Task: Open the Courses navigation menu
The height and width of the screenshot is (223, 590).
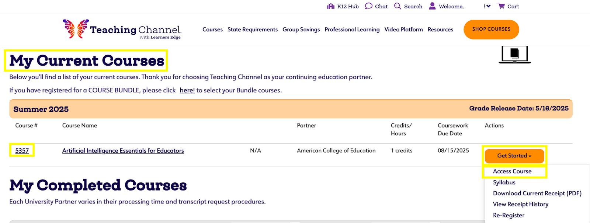Action: 212,29
